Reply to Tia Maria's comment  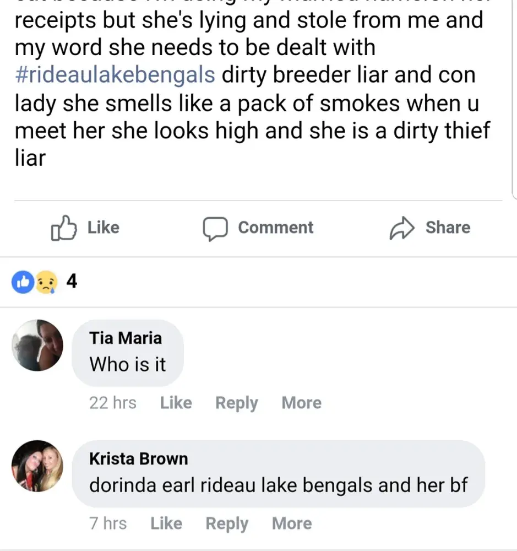pyautogui.click(x=236, y=403)
